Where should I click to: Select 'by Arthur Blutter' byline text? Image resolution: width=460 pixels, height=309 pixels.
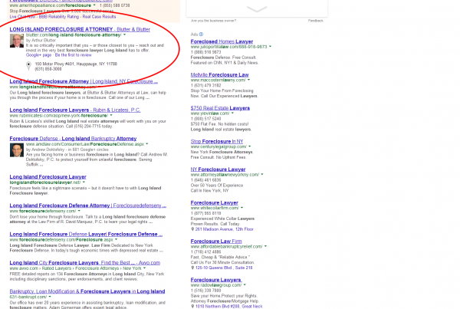point(41,40)
